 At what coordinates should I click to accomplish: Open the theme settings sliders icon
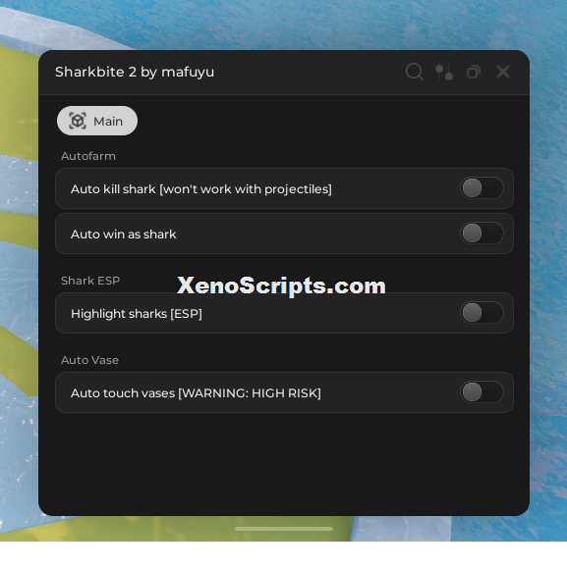click(444, 72)
